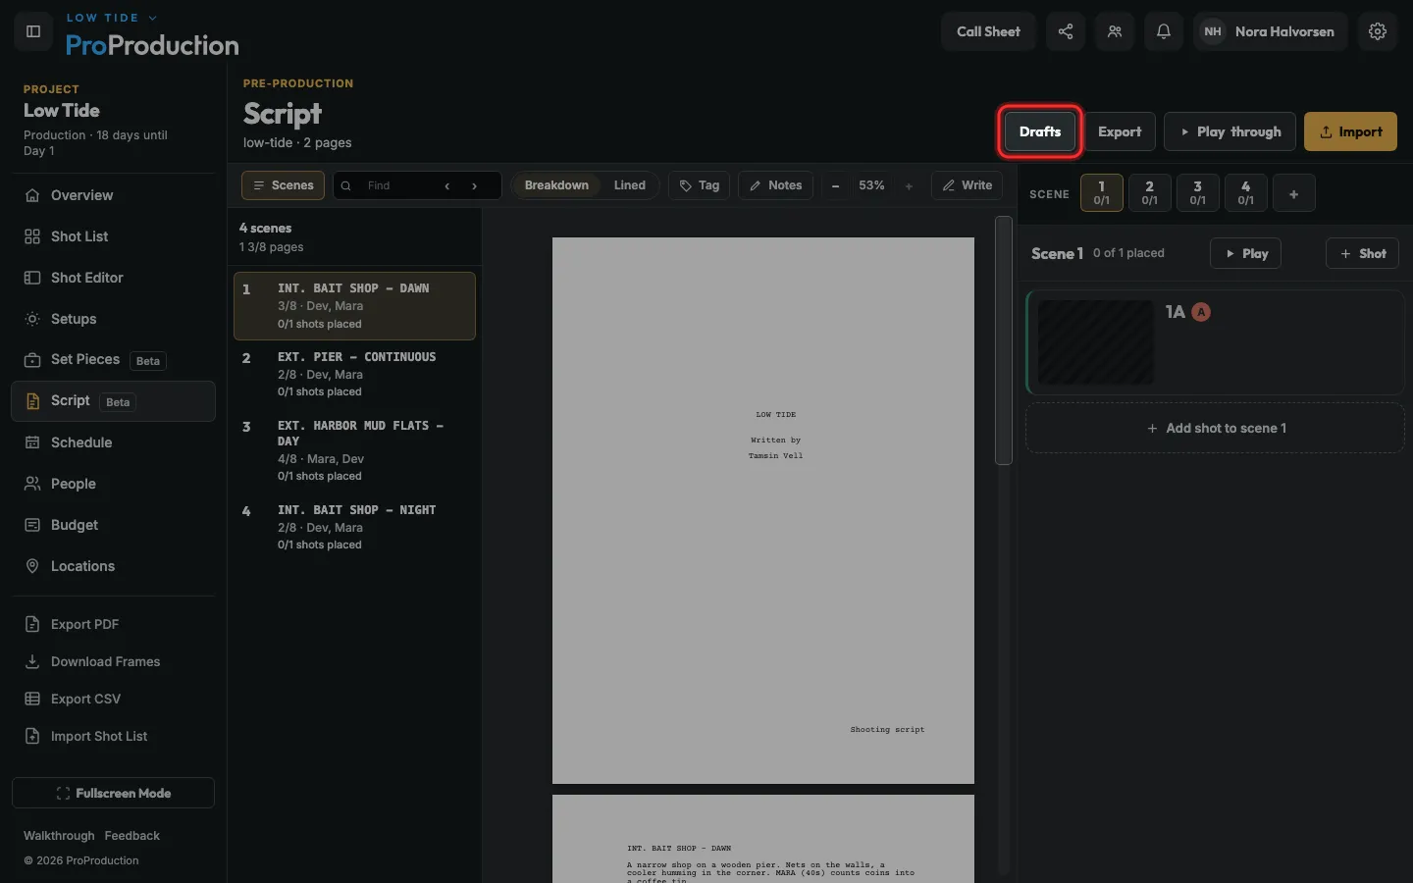The image size is (1413, 883).
Task: Decrease script zoom with minus
Action: (x=836, y=185)
